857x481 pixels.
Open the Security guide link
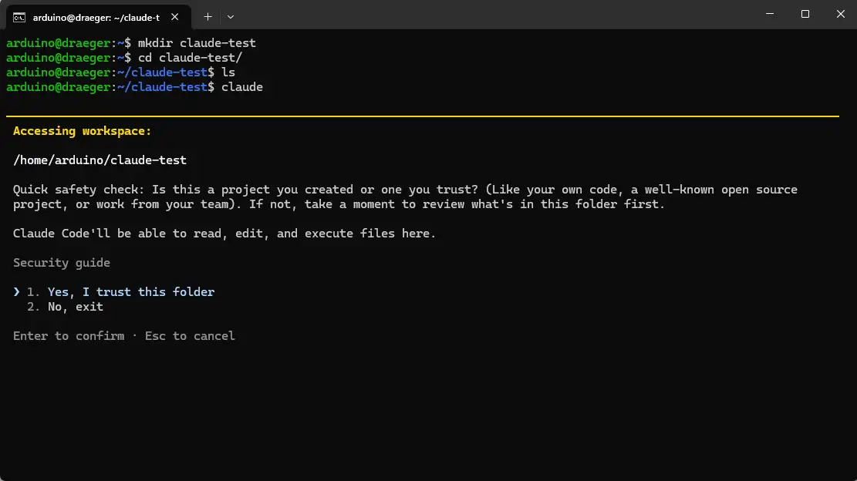click(x=62, y=263)
